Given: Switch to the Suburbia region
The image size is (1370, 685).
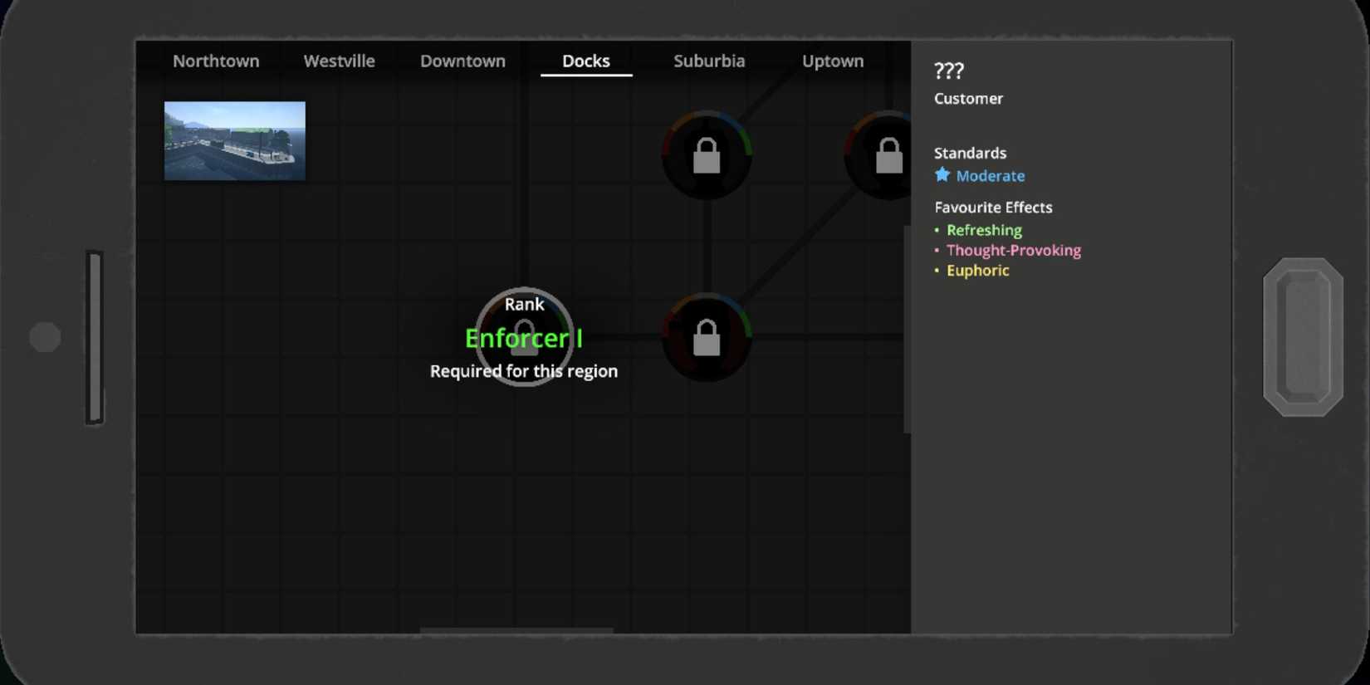Looking at the screenshot, I should point(709,61).
